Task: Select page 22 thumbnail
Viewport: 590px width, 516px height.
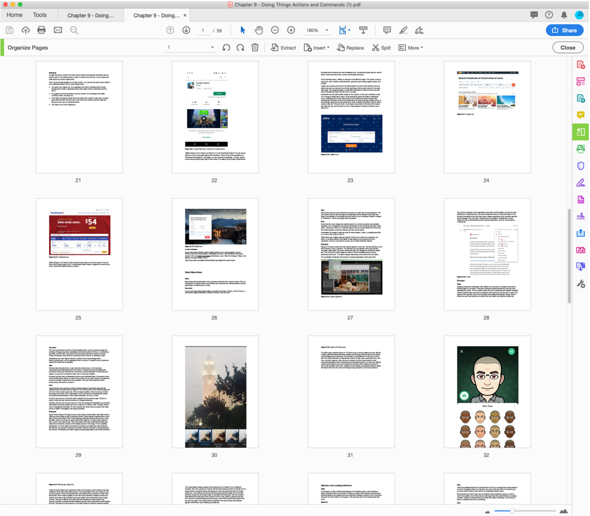Action: tap(215, 117)
